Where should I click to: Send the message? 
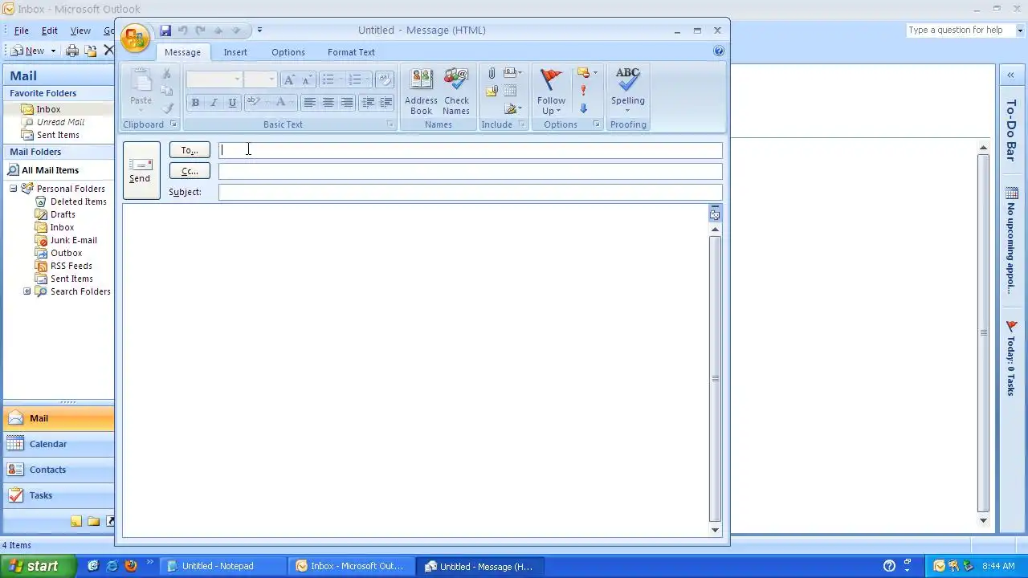click(141, 170)
